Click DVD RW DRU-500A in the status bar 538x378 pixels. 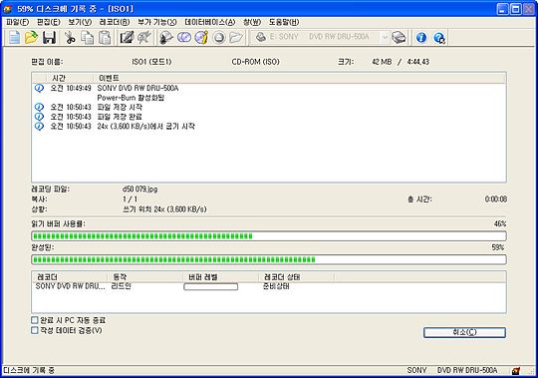(467, 371)
